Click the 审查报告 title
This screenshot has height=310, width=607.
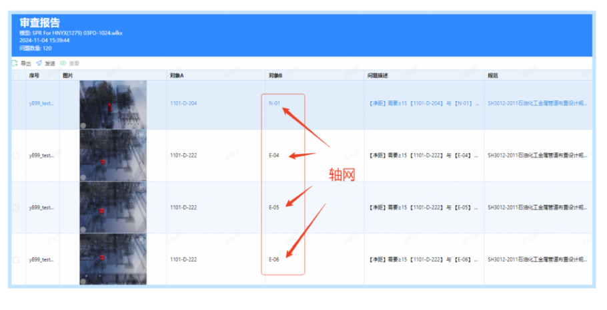[x=40, y=23]
